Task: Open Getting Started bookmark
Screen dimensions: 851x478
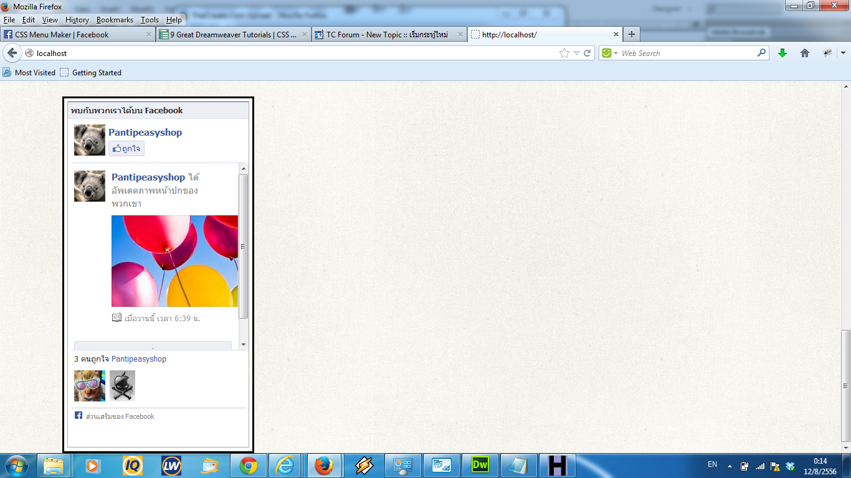Action: [x=91, y=72]
